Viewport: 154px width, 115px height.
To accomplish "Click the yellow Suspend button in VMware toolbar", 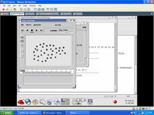I will click(7, 10).
